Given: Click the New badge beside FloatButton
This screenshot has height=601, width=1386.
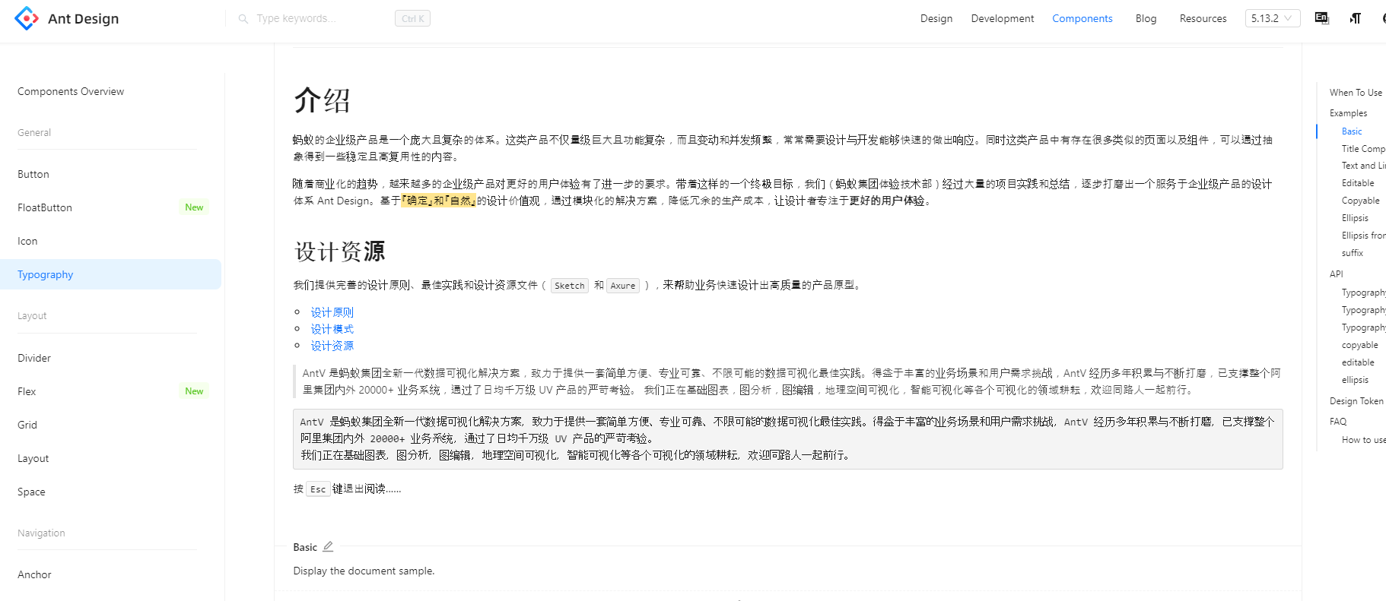Looking at the screenshot, I should pyautogui.click(x=194, y=207).
